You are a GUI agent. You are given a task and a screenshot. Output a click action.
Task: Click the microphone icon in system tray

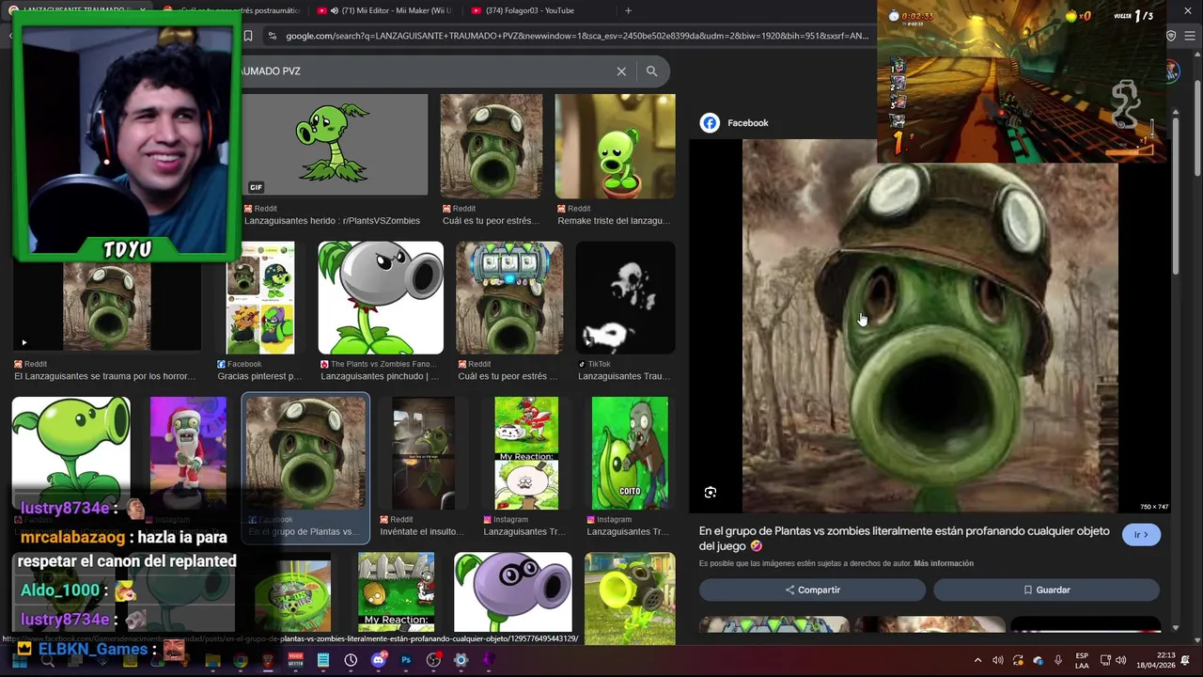[x=1058, y=660]
